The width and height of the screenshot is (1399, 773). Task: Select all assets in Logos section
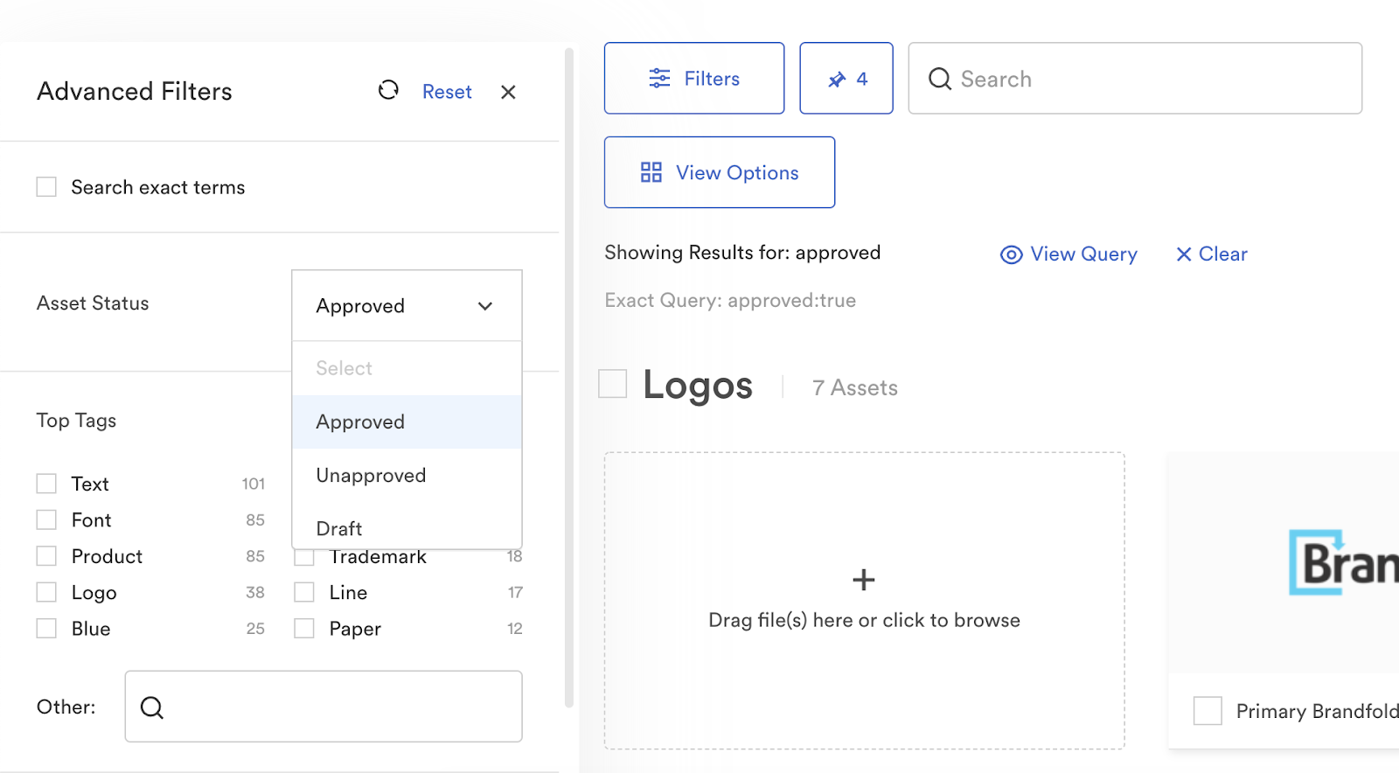click(x=613, y=384)
